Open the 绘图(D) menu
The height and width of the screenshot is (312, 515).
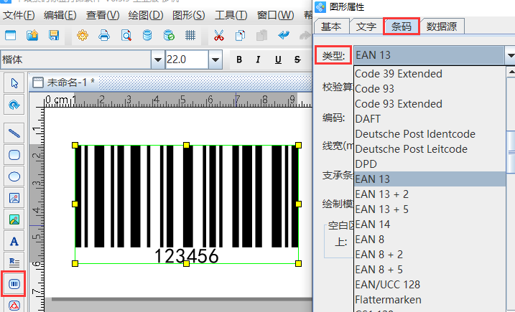pyautogui.click(x=146, y=15)
